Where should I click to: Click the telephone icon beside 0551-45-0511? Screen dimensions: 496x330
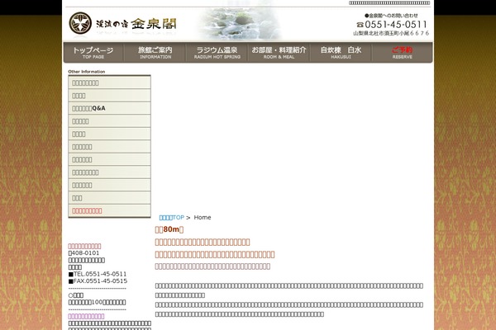tap(360, 25)
